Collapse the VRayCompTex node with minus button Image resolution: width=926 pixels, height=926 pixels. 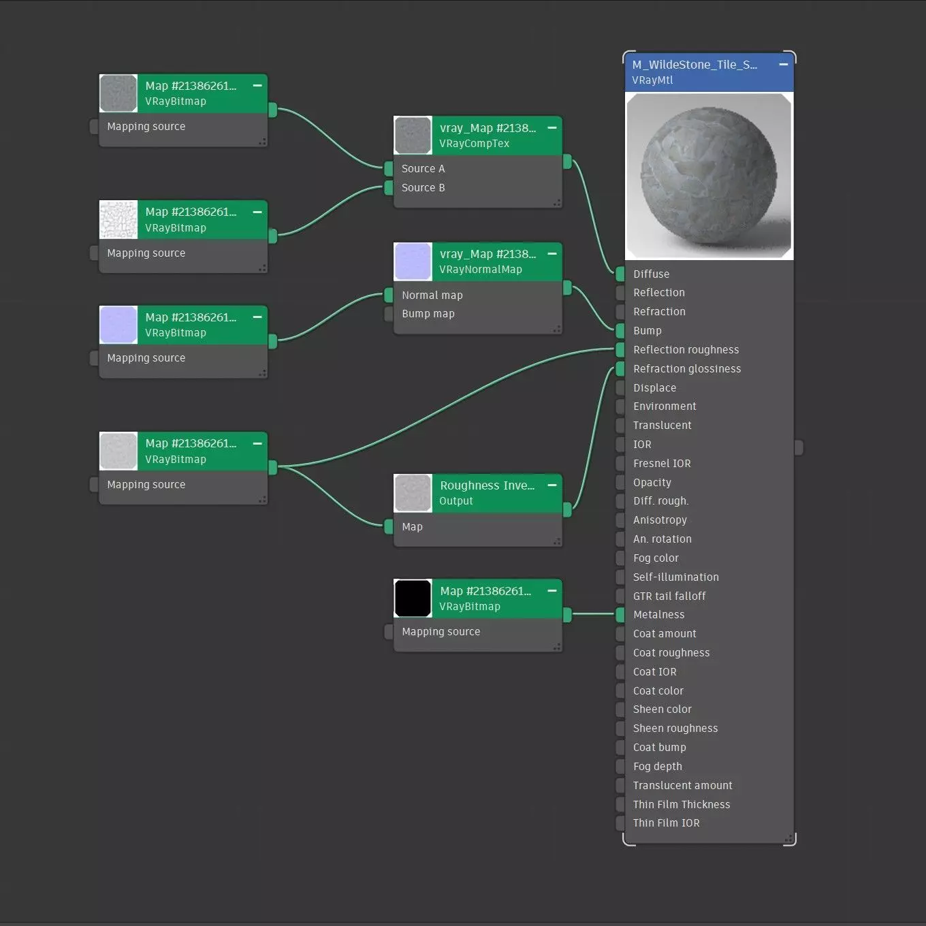coord(552,128)
